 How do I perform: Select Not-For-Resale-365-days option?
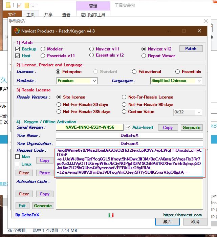[x=59, y=112]
